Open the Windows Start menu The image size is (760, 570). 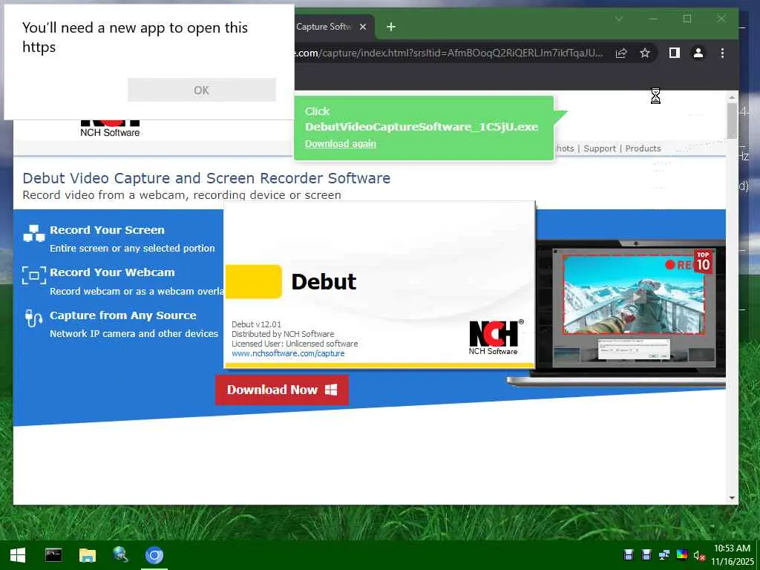[18, 555]
